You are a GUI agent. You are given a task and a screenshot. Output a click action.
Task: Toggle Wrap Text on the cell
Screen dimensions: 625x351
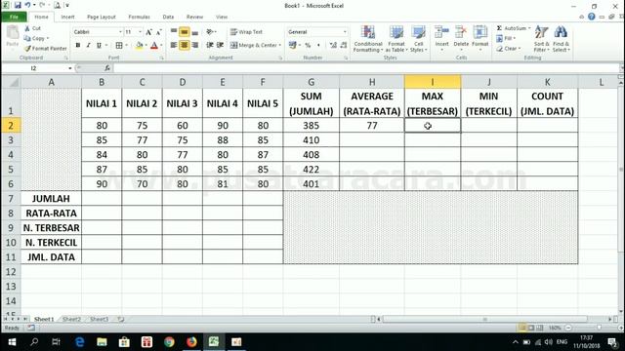pos(246,32)
